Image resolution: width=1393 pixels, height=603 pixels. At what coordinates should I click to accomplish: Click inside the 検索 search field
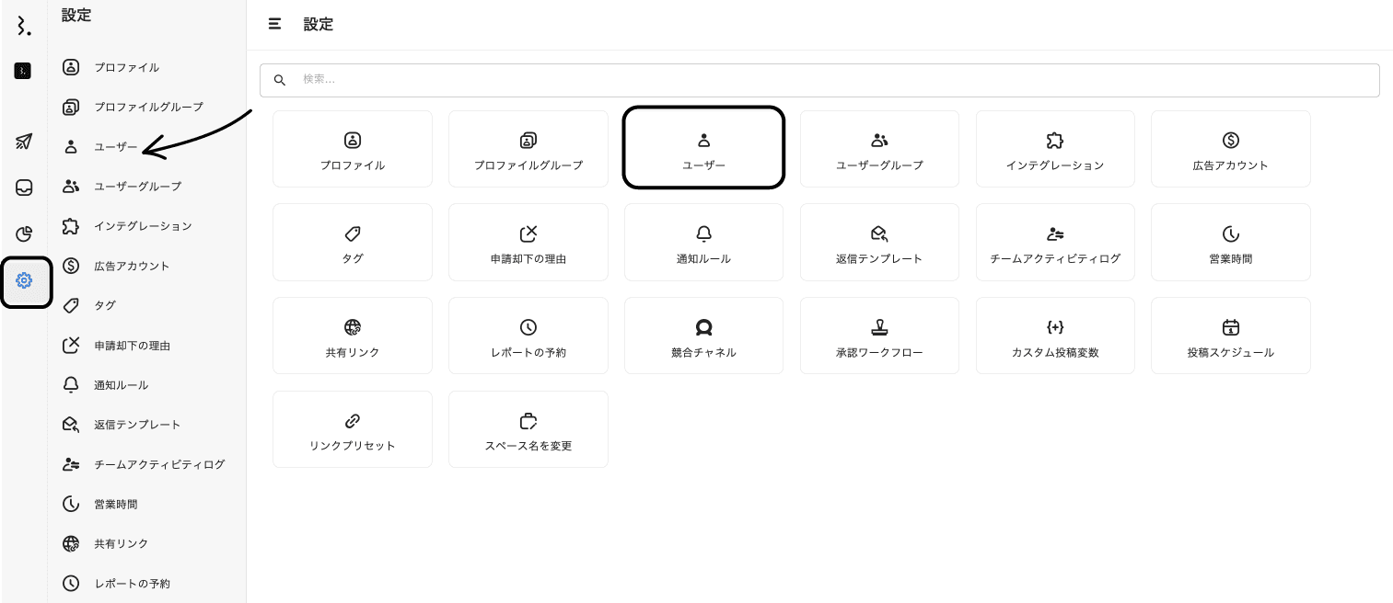coord(819,80)
